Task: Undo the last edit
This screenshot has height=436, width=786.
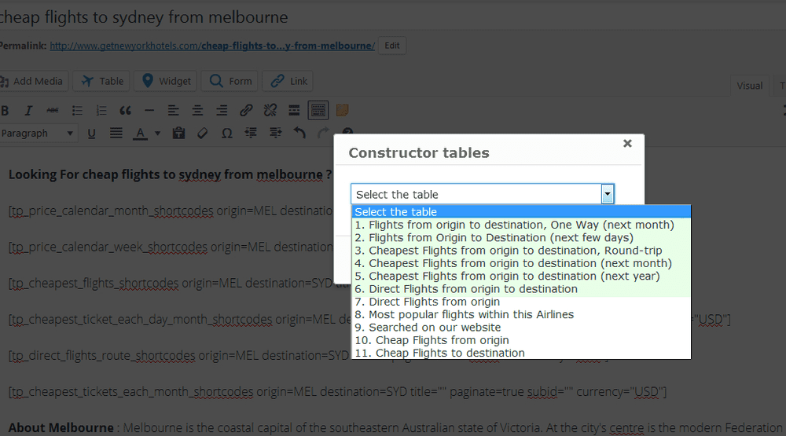Action: coord(299,134)
